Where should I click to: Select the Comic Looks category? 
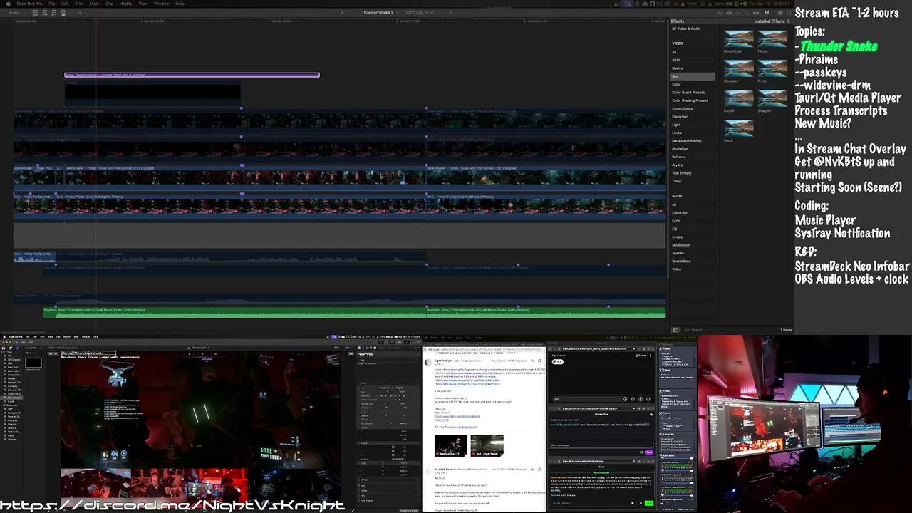pos(683,108)
